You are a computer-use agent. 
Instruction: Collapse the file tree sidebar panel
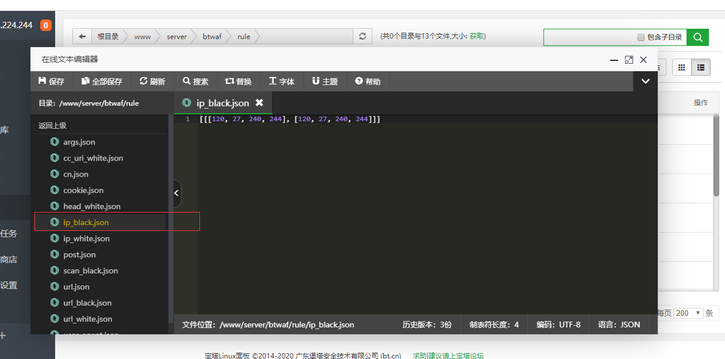point(177,193)
